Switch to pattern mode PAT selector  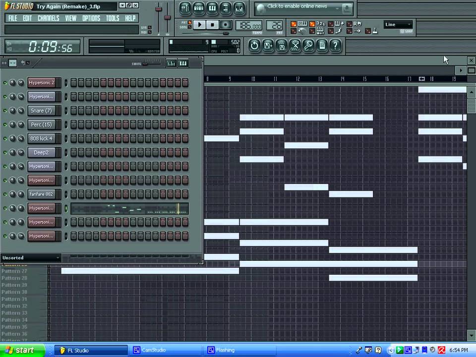189,22
